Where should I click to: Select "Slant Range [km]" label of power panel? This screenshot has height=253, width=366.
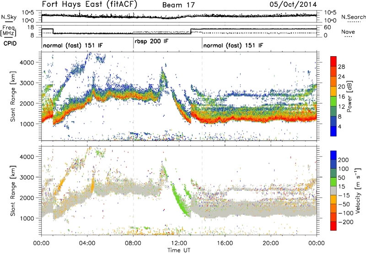pyautogui.click(x=13, y=97)
